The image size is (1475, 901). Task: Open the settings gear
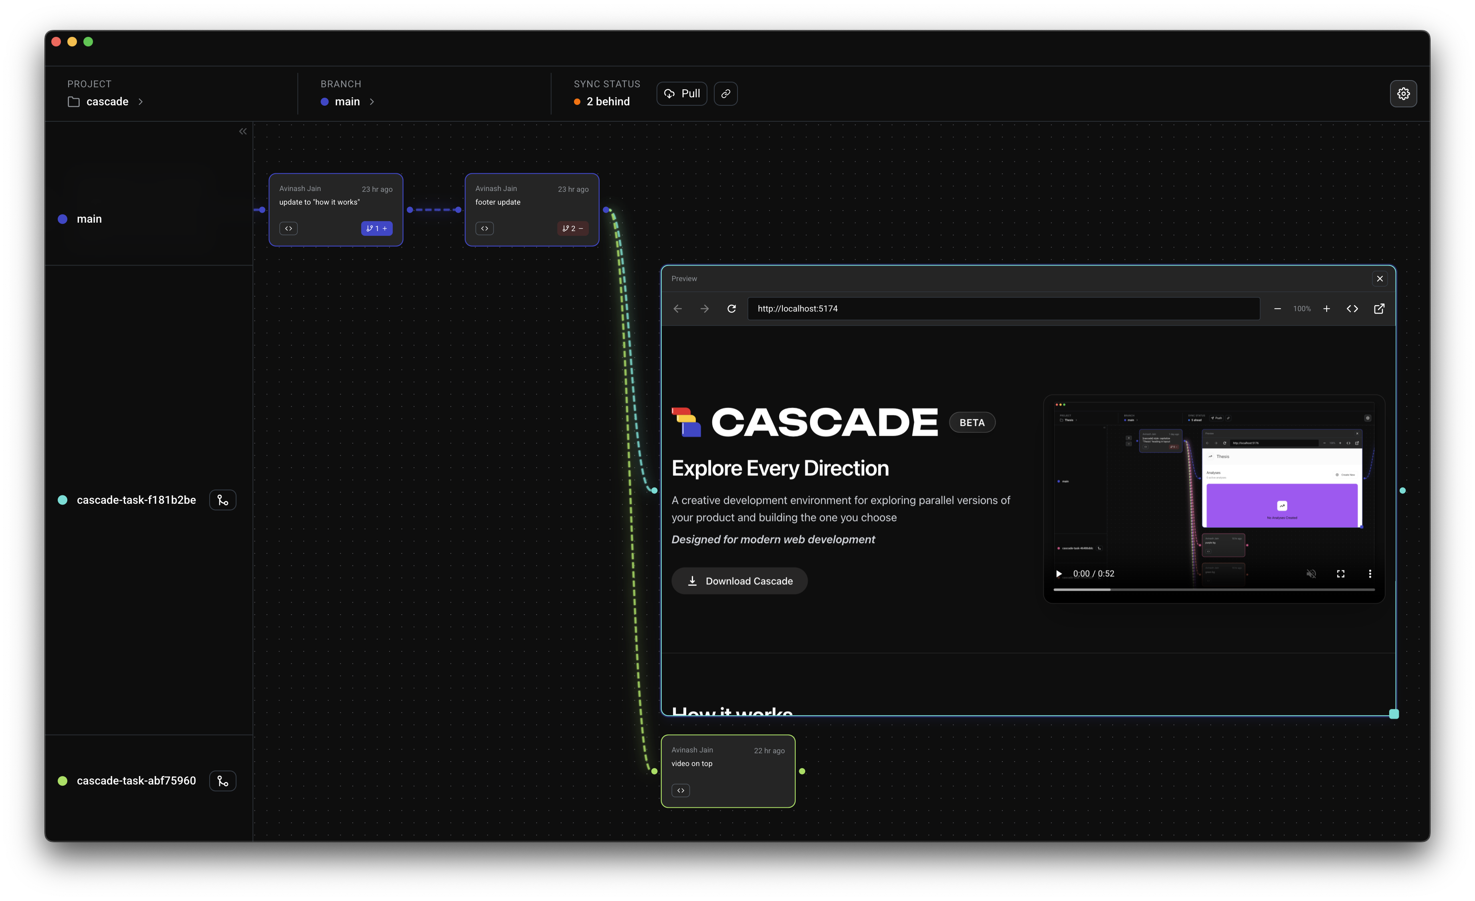pos(1403,93)
